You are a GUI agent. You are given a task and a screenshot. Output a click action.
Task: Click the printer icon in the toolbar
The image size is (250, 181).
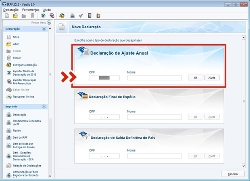tap(73, 16)
